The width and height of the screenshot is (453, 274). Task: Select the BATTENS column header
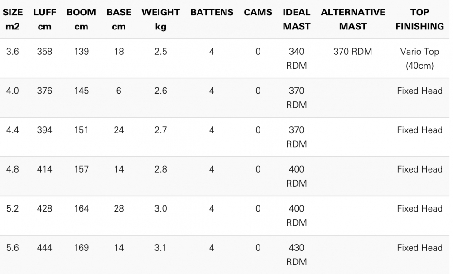coord(212,13)
